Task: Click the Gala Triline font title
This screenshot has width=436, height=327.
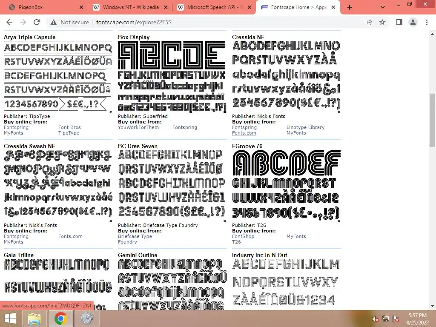Action: 19,255
